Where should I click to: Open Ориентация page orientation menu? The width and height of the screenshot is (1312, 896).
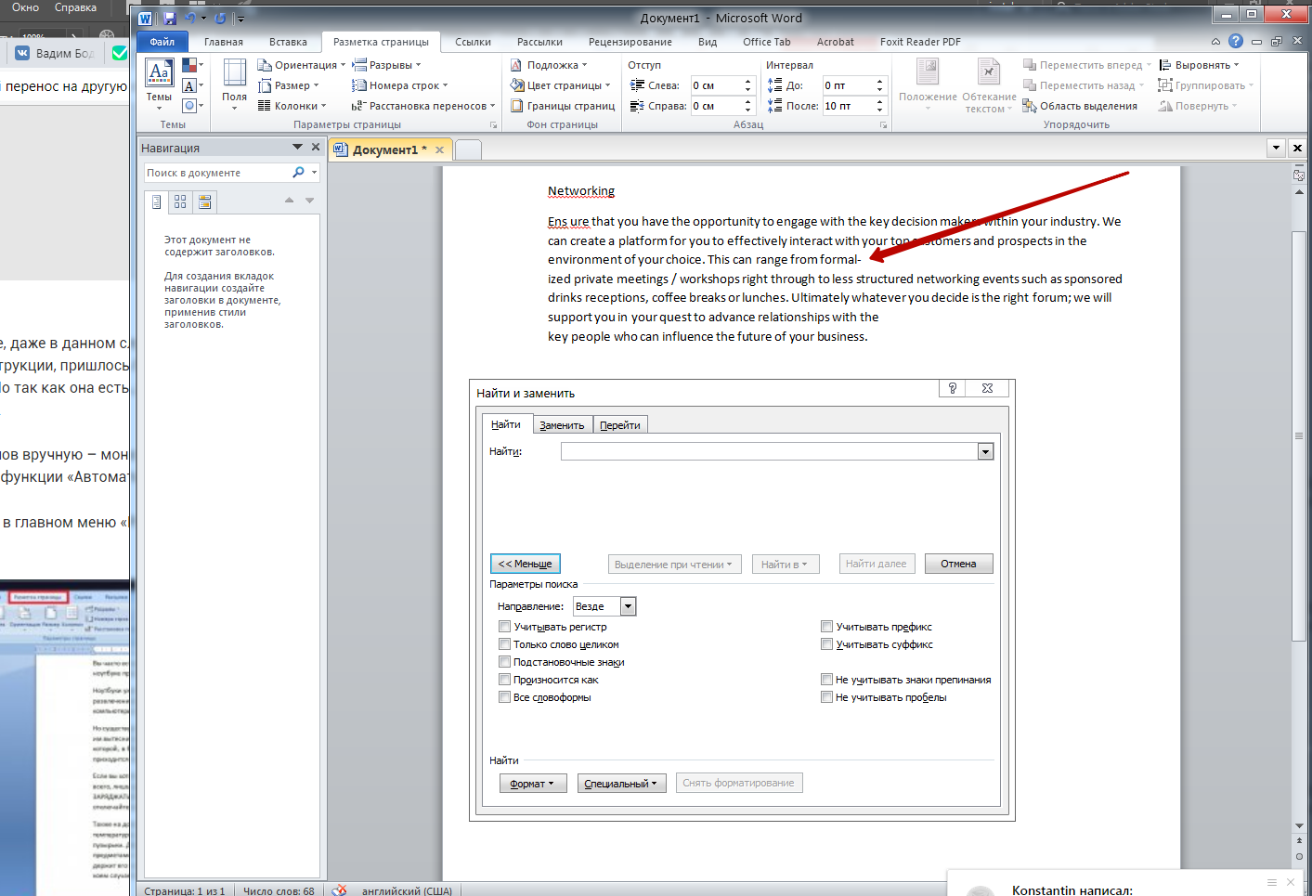[300, 65]
